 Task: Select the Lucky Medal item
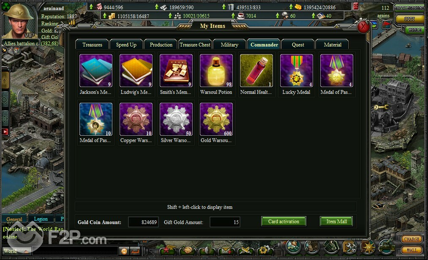click(x=297, y=71)
